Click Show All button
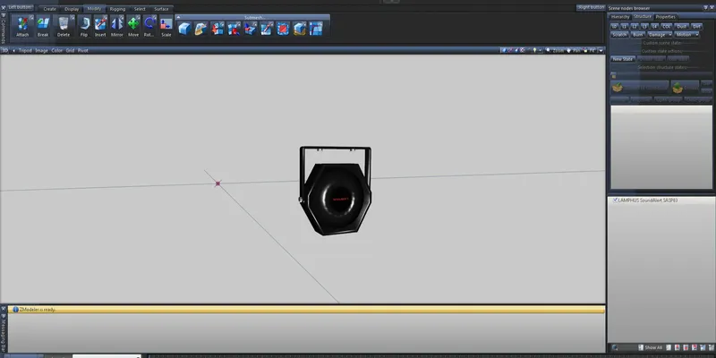The width and height of the screenshot is (716, 358). point(652,347)
